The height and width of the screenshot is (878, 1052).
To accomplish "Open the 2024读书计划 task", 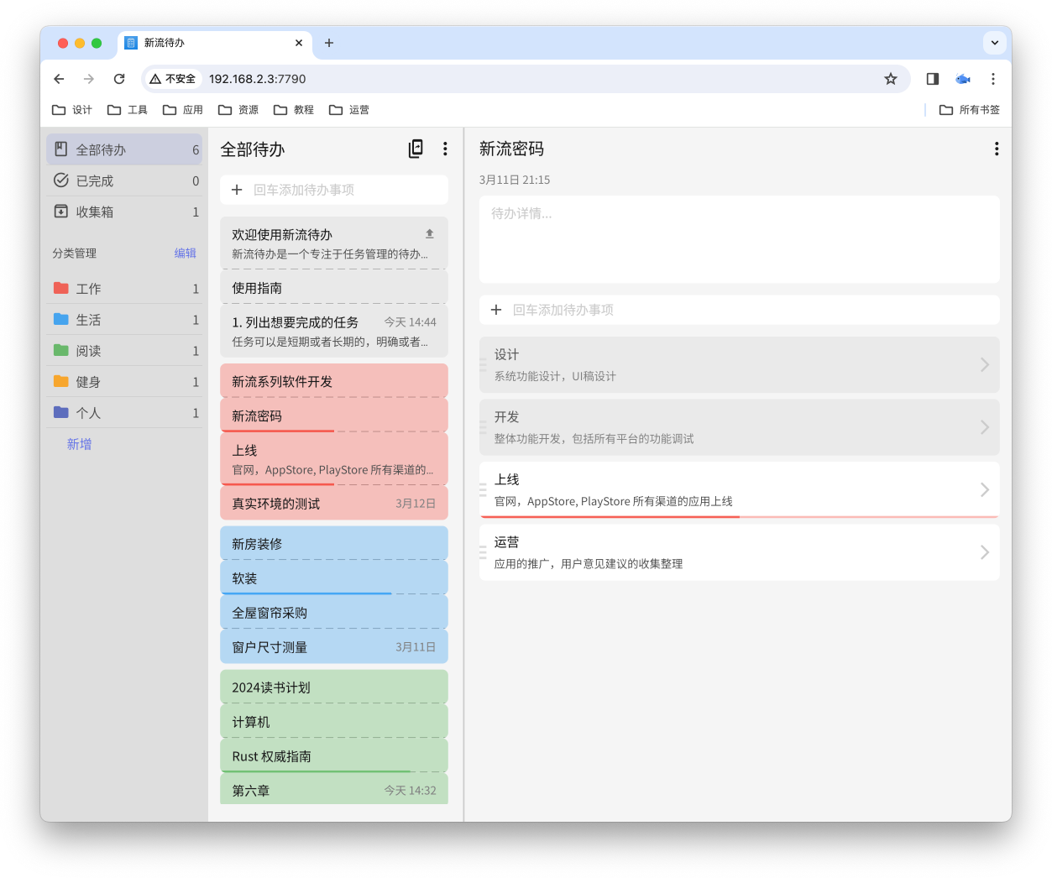I will (334, 687).
